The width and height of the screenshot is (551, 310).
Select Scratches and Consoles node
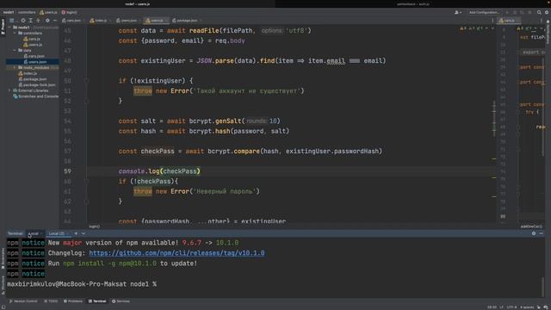click(35, 96)
